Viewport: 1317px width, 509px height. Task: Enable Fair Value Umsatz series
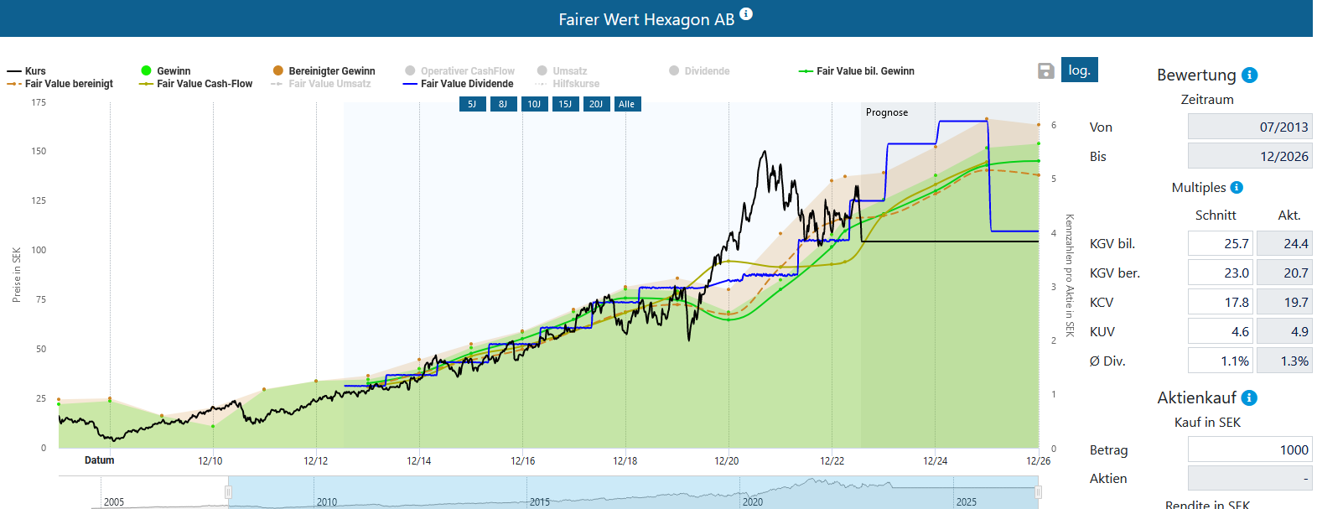pyautogui.click(x=320, y=84)
